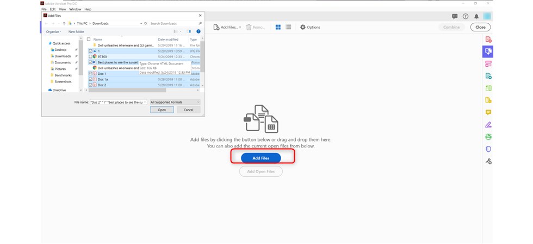The height and width of the screenshot is (244, 533).
Task: Select the yellow Comment tool in sidebar
Action: tap(488, 112)
